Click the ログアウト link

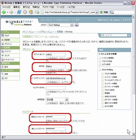(x=127, y=20)
